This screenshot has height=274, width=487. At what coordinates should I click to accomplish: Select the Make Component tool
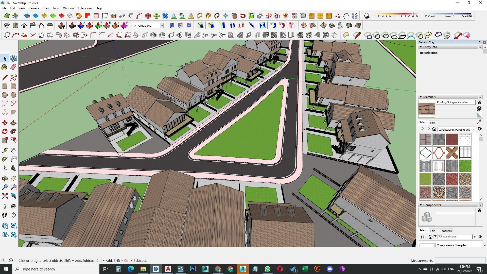pyautogui.click(x=13, y=58)
